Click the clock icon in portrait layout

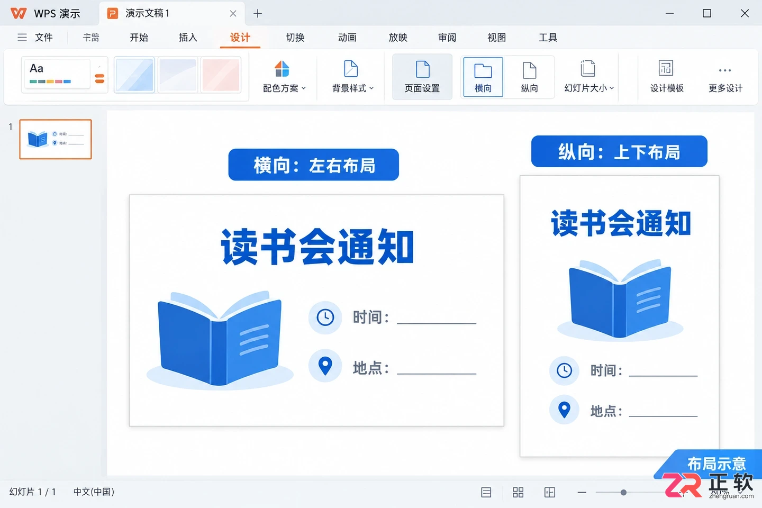pos(564,370)
